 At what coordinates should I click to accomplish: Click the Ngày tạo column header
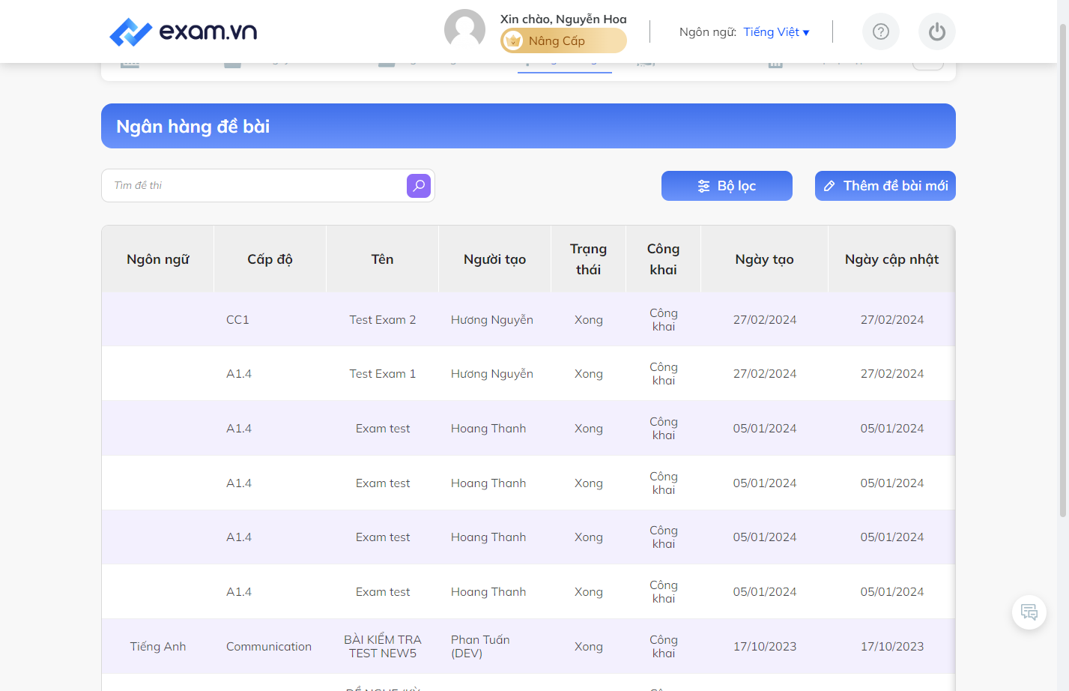(765, 259)
